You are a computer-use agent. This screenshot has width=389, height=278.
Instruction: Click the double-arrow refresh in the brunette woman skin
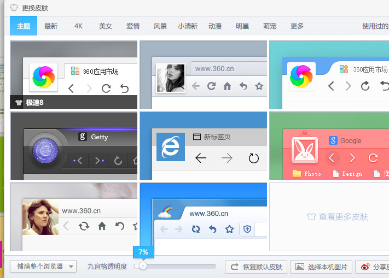tap(84, 226)
